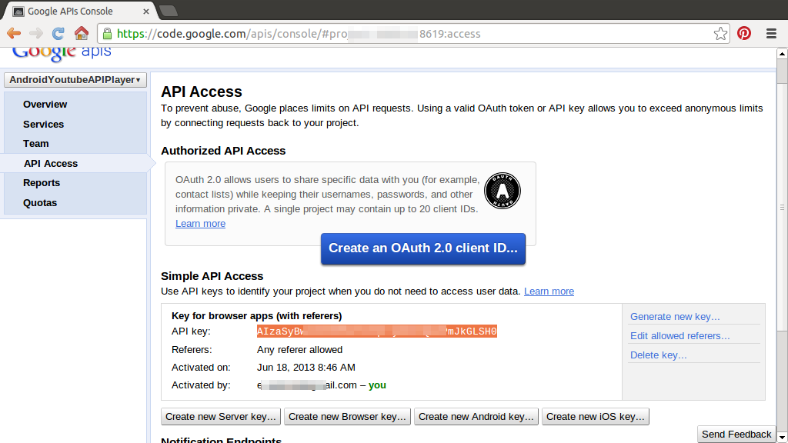The image size is (788, 443).
Task: Select Services in the sidebar
Action: coord(43,124)
